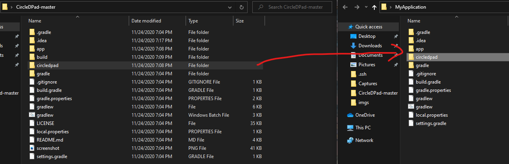509x164 pixels.
Task: Expand address bar history dropdown
Action: point(230,7)
